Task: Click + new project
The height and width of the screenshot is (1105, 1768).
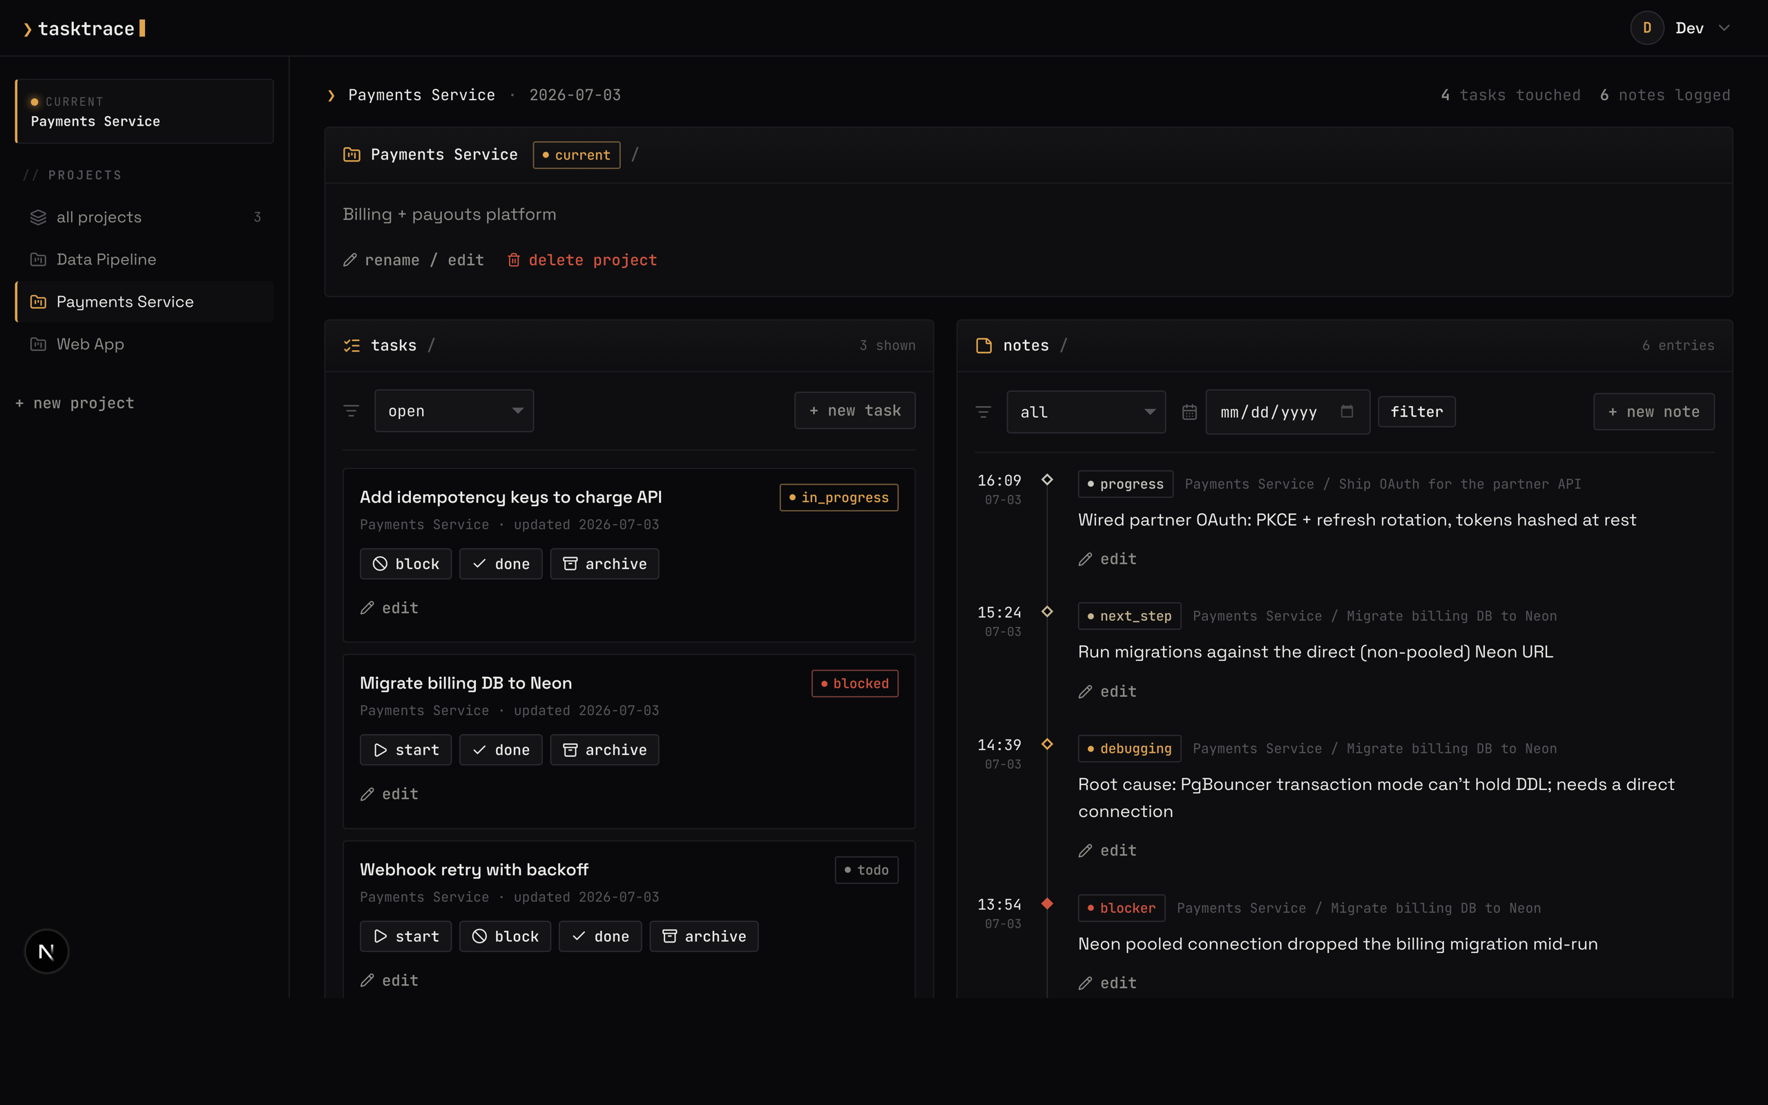Action: pyautogui.click(x=75, y=403)
